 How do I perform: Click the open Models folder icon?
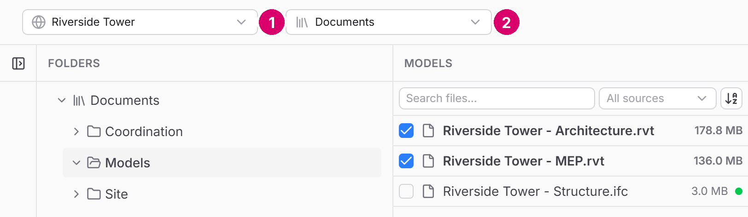tap(94, 163)
